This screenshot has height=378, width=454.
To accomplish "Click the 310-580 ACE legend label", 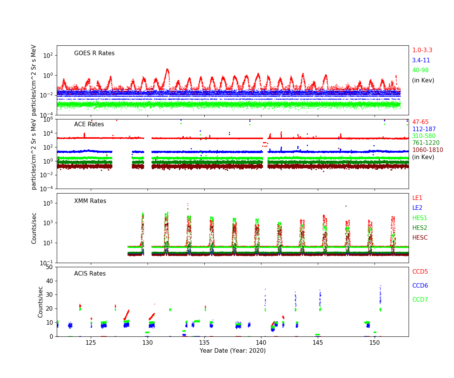I will [x=423, y=136].
